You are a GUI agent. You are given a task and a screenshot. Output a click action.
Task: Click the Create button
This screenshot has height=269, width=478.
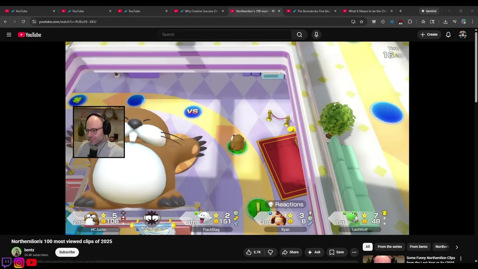click(429, 35)
